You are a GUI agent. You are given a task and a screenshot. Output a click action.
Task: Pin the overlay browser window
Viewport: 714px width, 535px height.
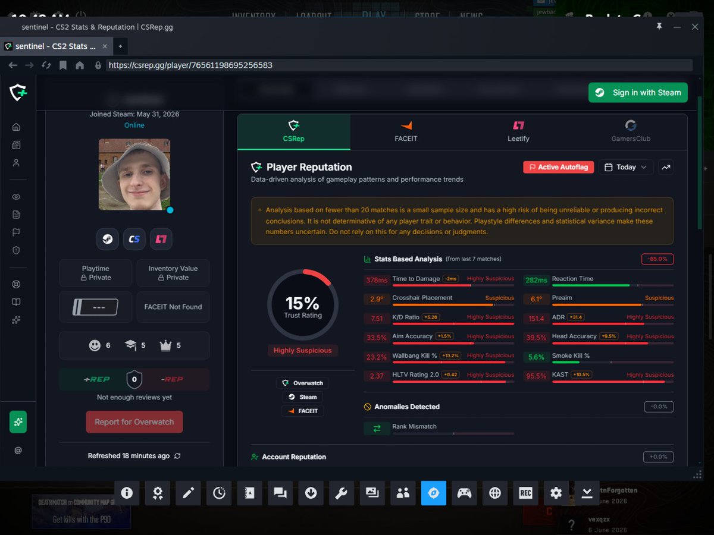coord(659,27)
